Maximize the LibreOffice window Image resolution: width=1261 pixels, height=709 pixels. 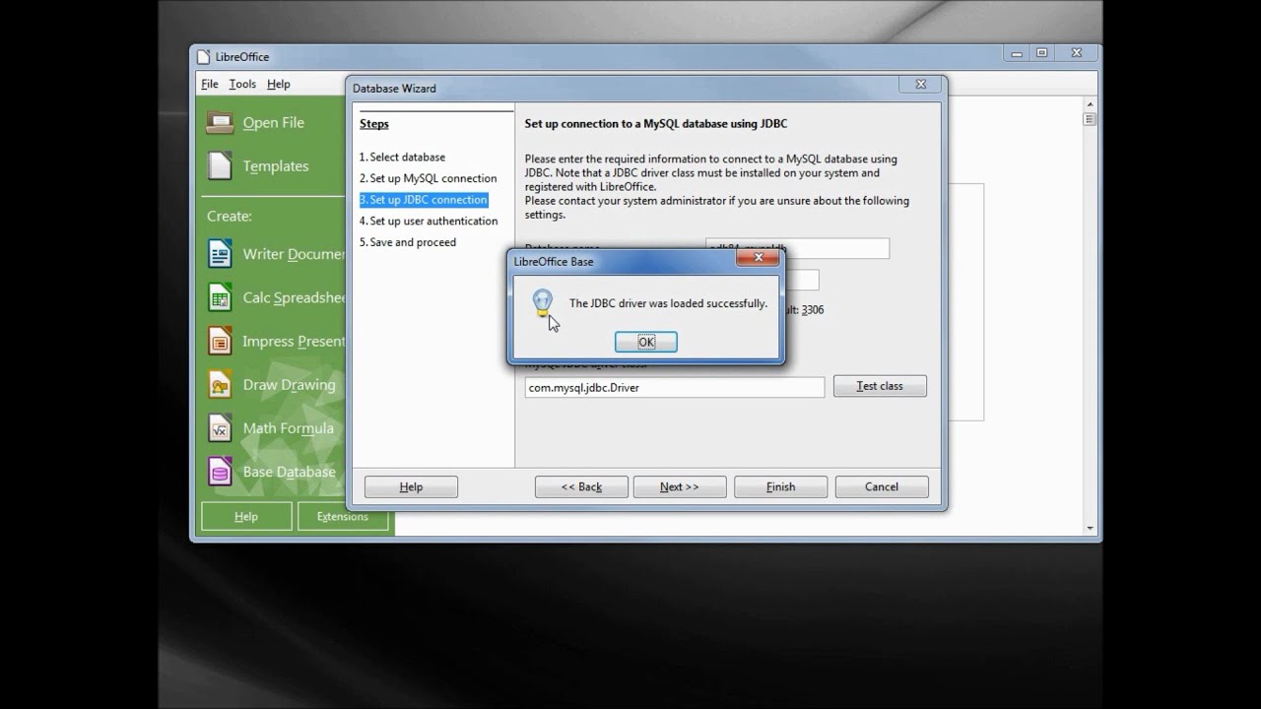click(1041, 53)
